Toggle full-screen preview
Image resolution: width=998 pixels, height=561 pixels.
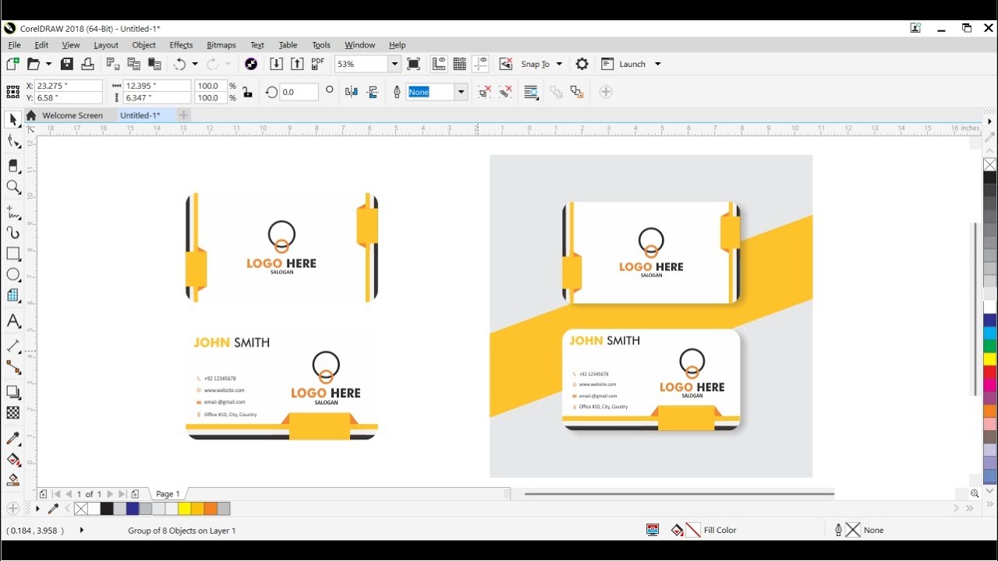pos(414,64)
